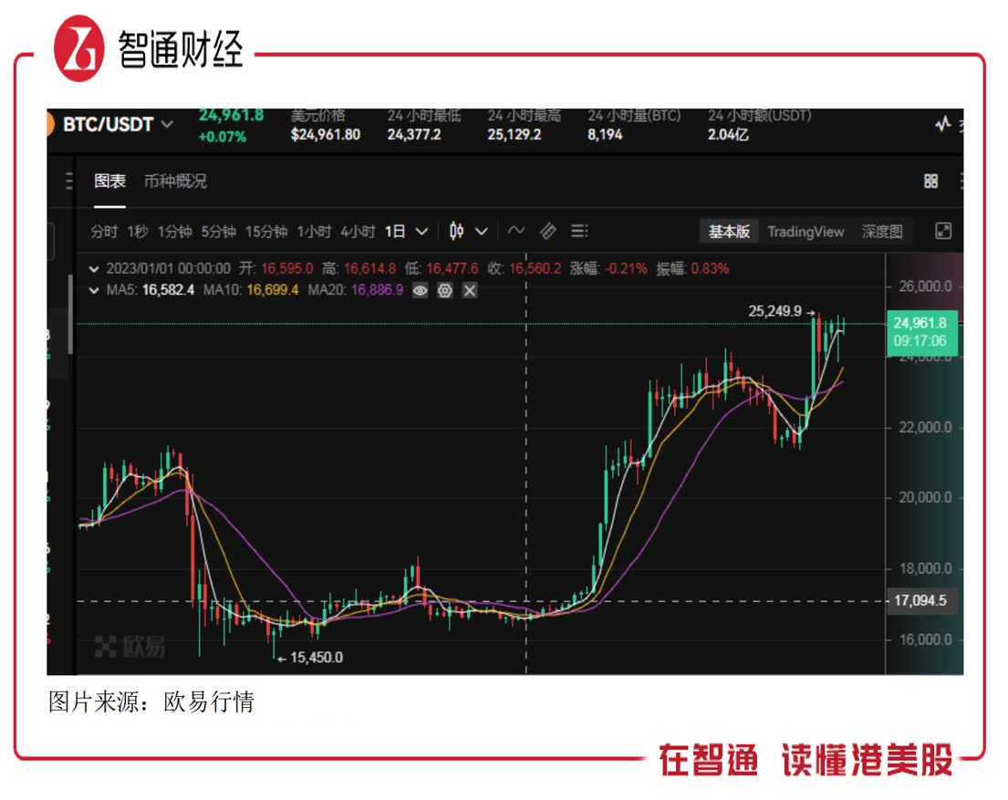The image size is (1008, 800).
Task: Click the candlestick chart type icon
Action: (x=456, y=231)
